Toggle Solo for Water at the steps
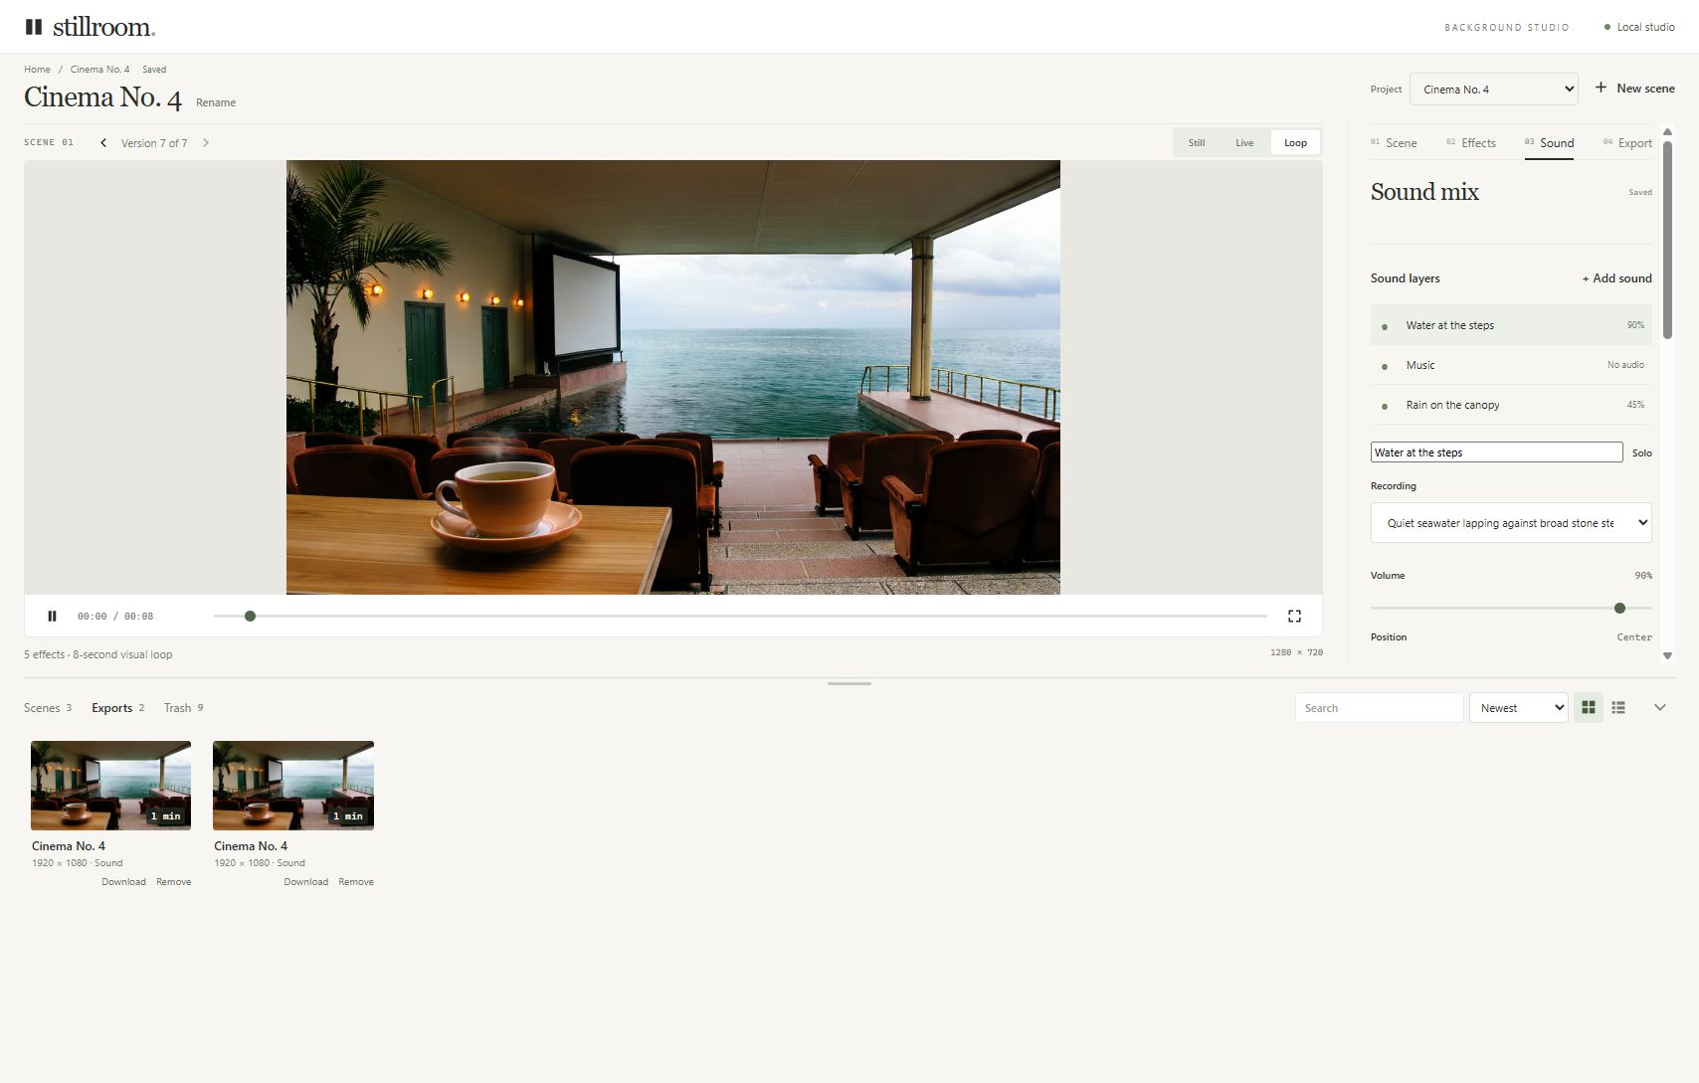The height and width of the screenshot is (1083, 1699). [1641, 453]
